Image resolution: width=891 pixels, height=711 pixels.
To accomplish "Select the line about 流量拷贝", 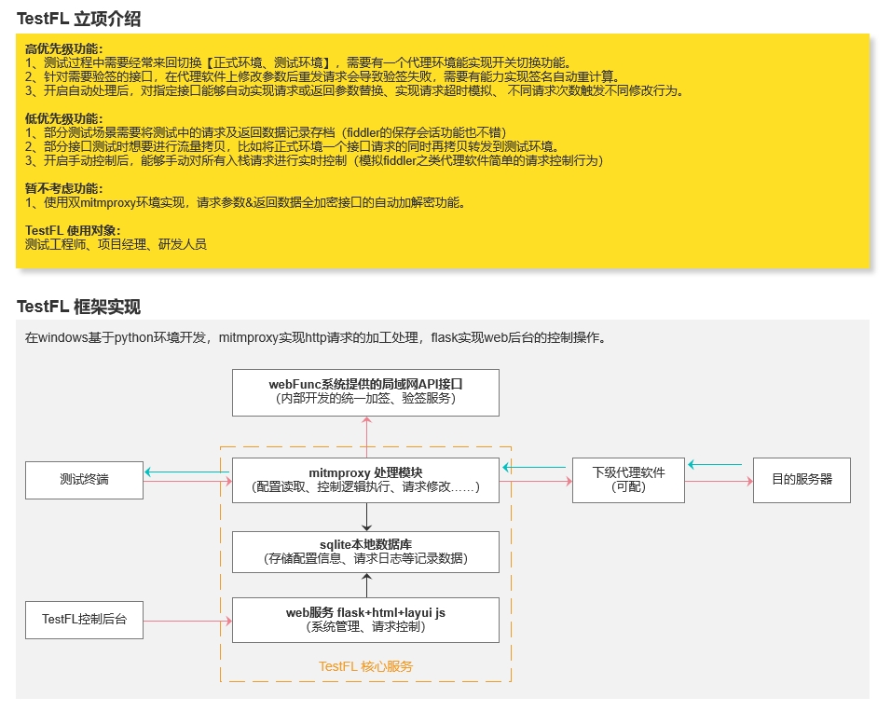I will click(292, 146).
